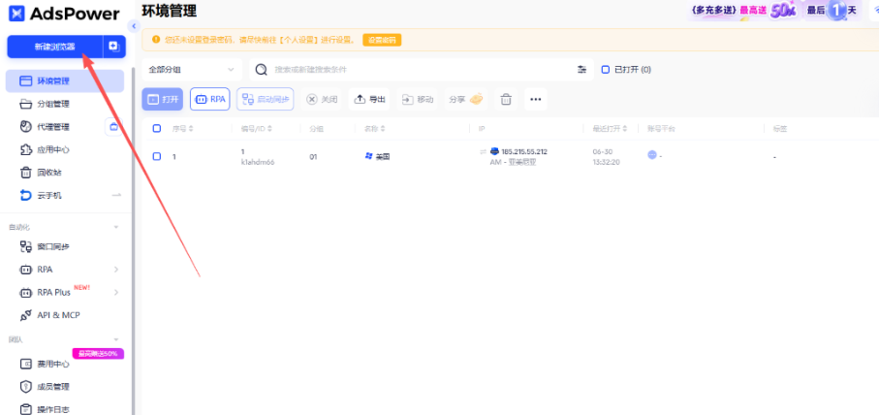Click the AdsPower logo
The width and height of the screenshot is (879, 415).
pos(65,14)
